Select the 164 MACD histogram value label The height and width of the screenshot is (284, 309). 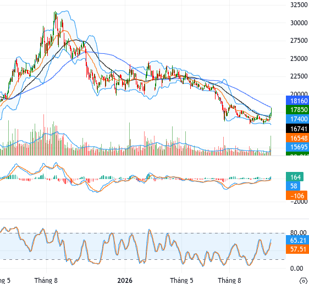[295, 177]
